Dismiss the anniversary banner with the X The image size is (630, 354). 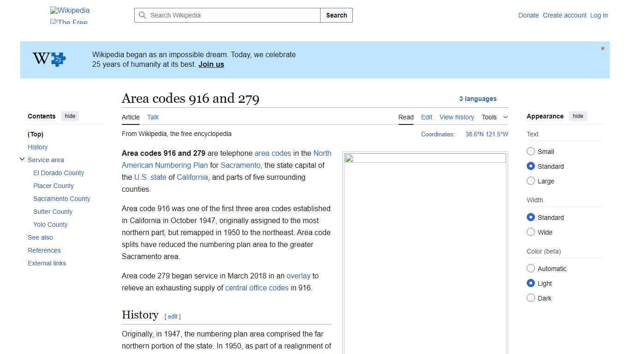click(x=602, y=48)
